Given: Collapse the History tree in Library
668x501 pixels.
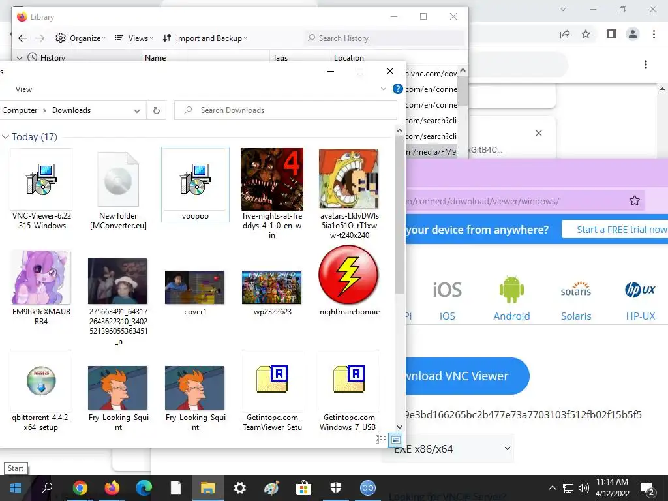Looking at the screenshot, I should pos(19,57).
